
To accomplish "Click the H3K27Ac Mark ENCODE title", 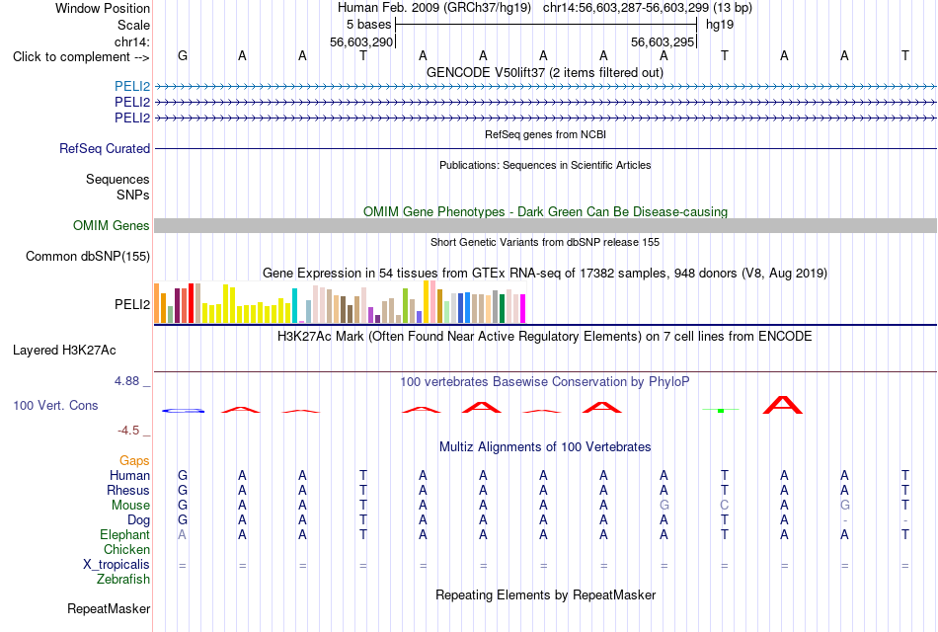I will (544, 336).
